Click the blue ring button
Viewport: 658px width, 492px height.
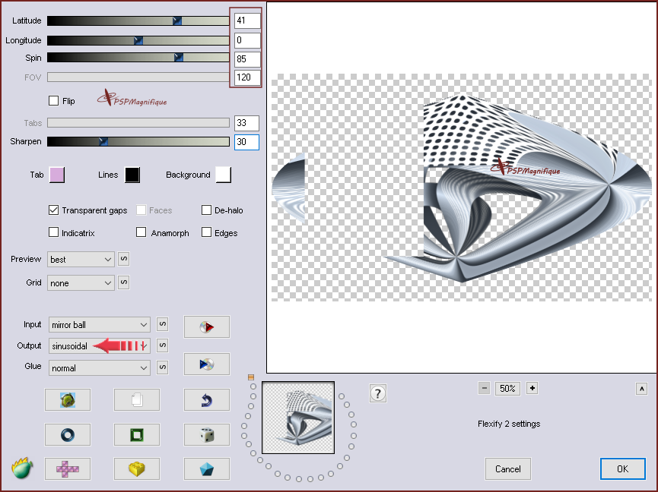67,435
